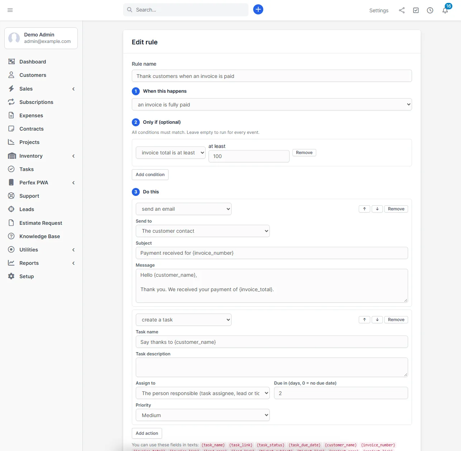The width and height of the screenshot is (461, 451).
Task: Open the 'send an email' action dropdown
Action: coord(184,209)
